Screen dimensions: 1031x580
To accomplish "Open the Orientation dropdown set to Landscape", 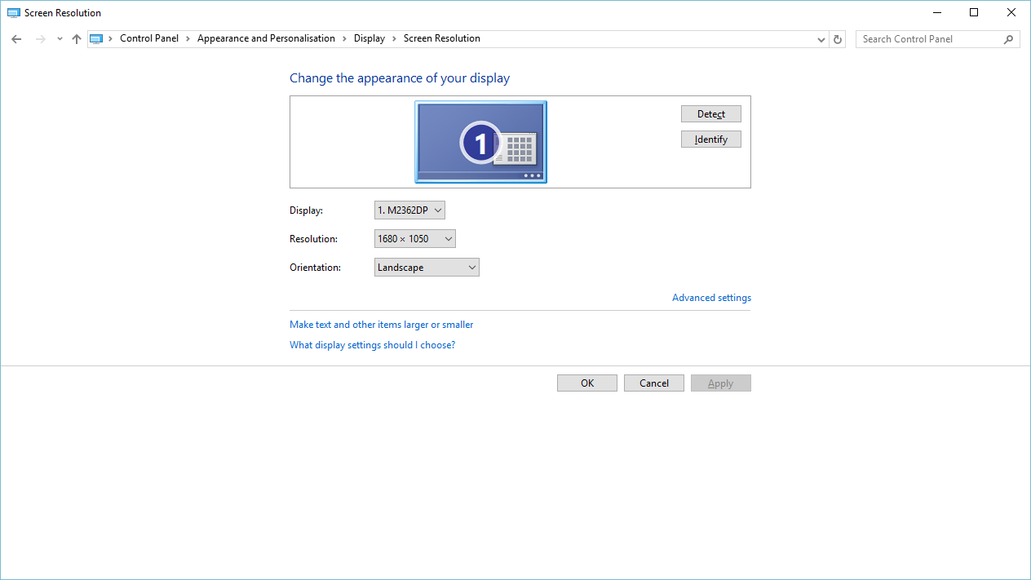I will click(x=427, y=268).
